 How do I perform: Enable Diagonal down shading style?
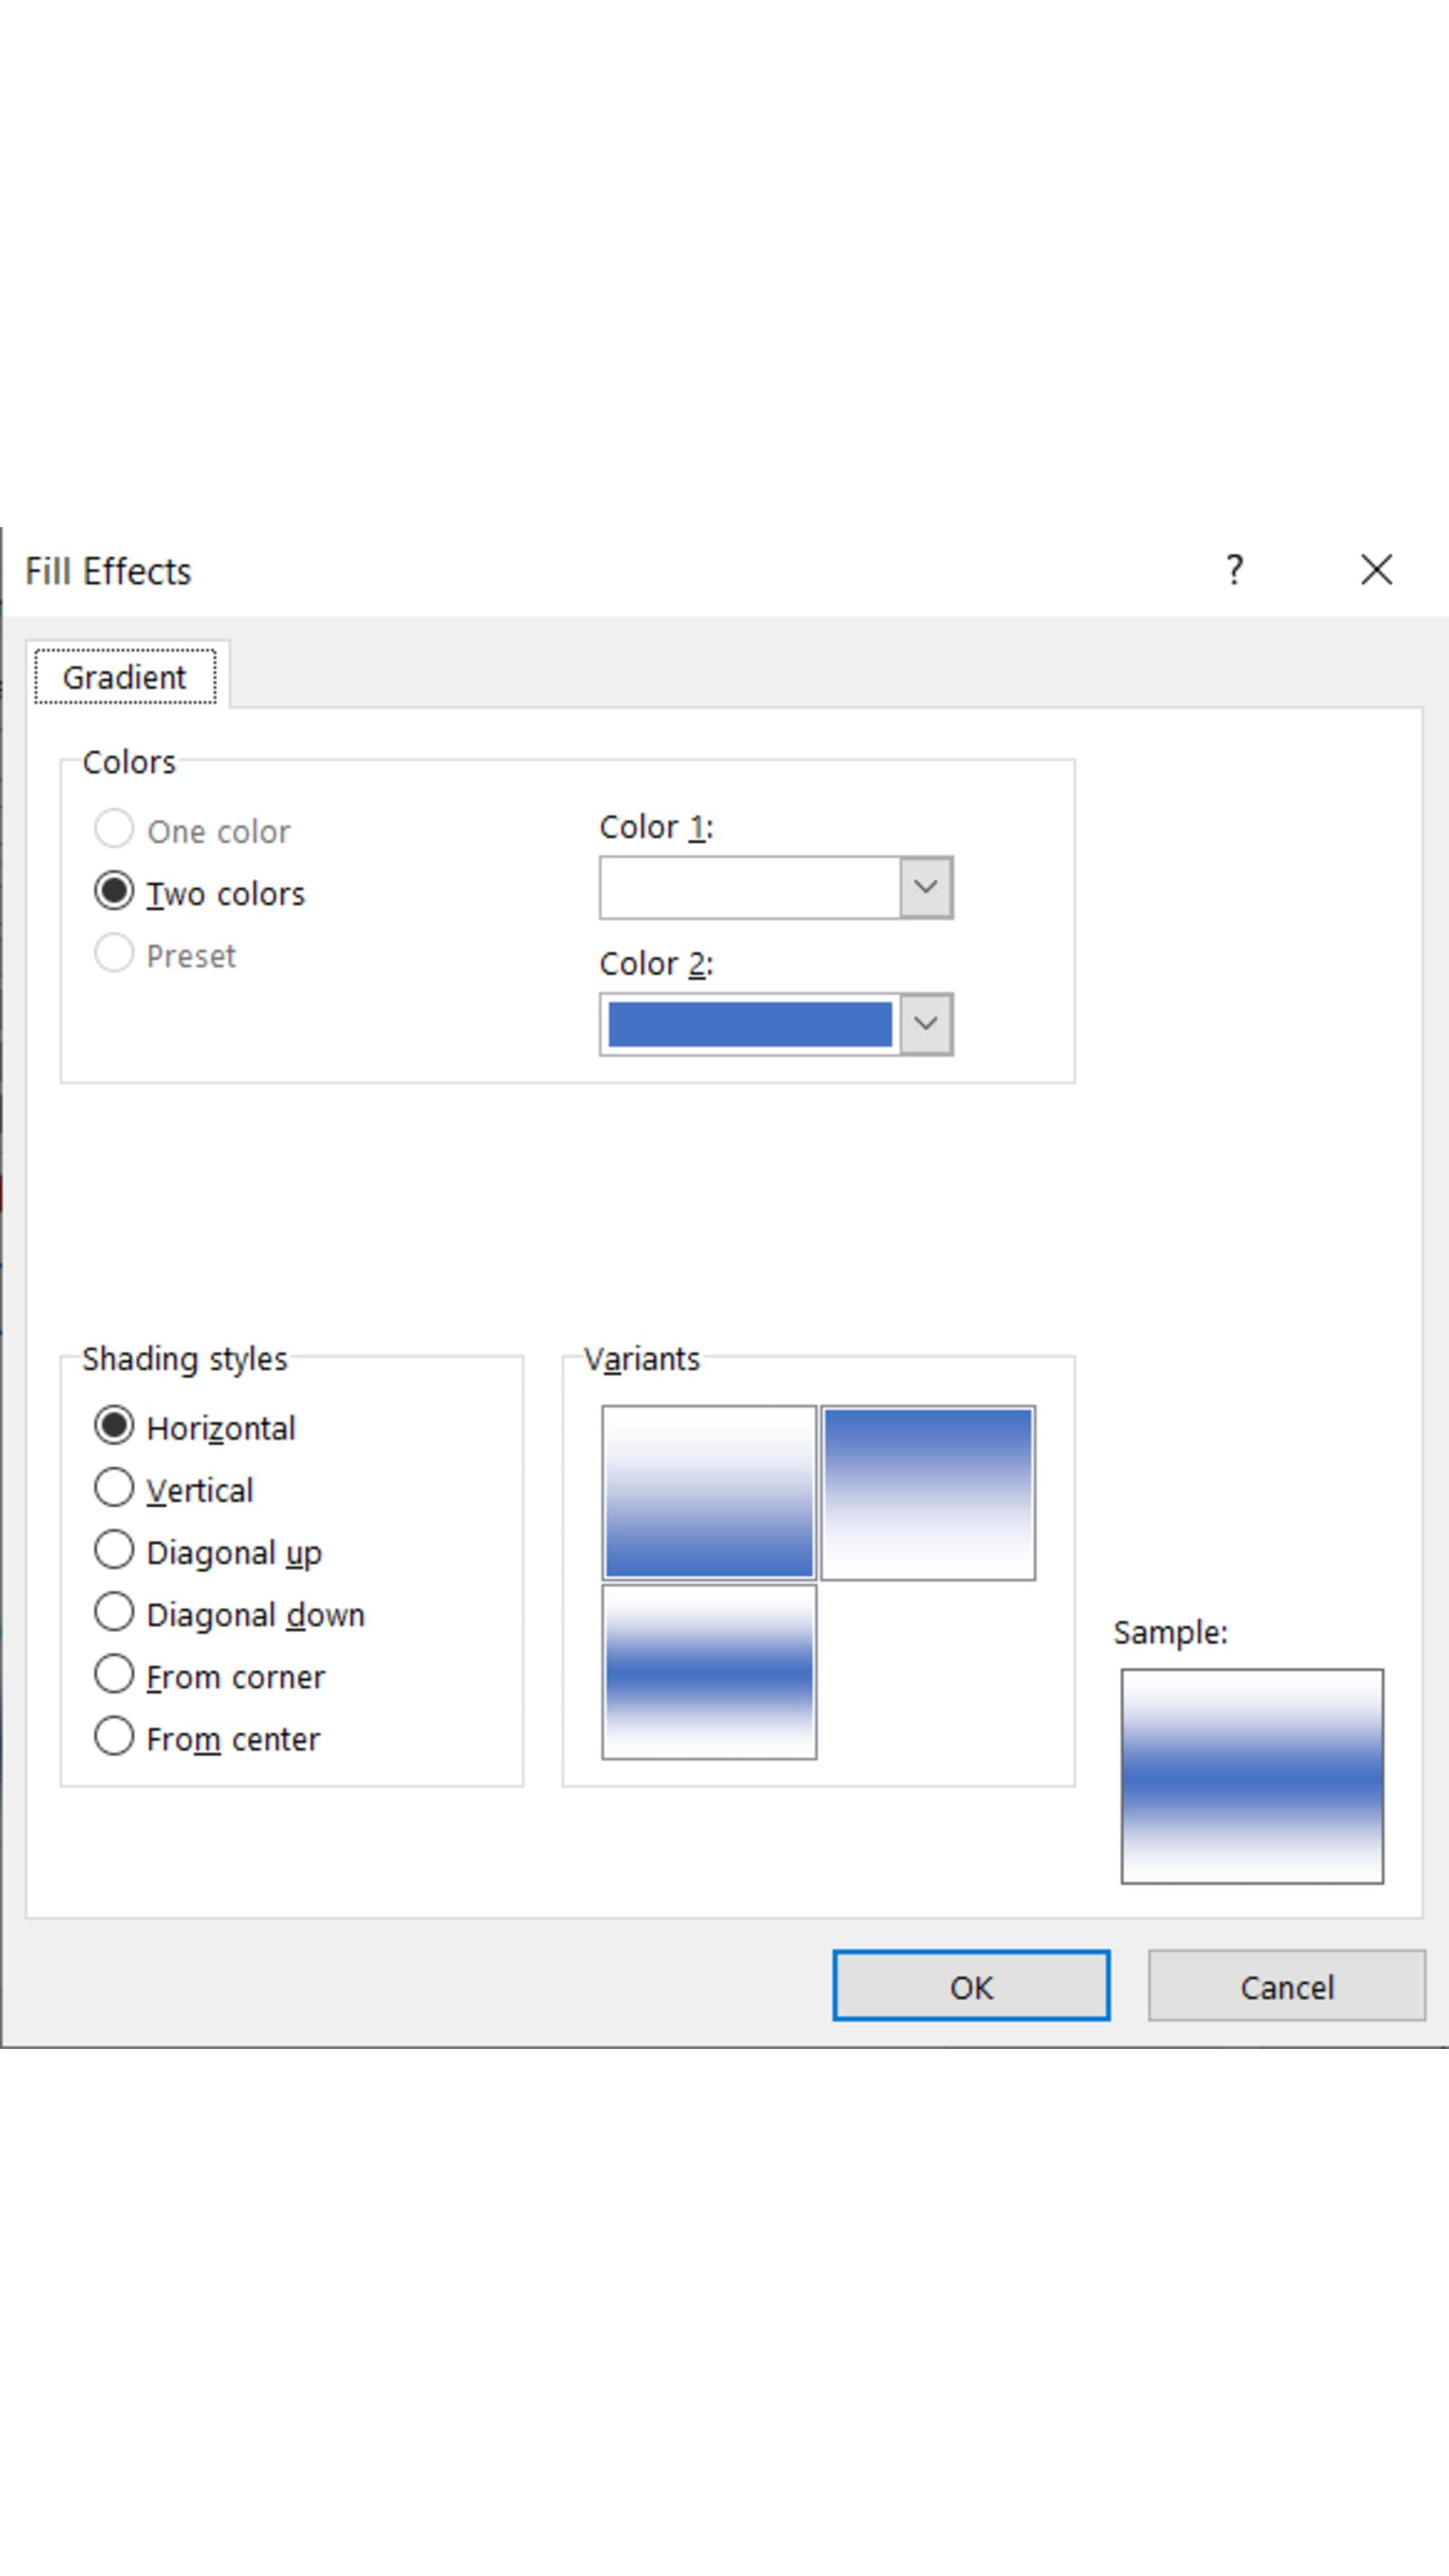tap(114, 1612)
